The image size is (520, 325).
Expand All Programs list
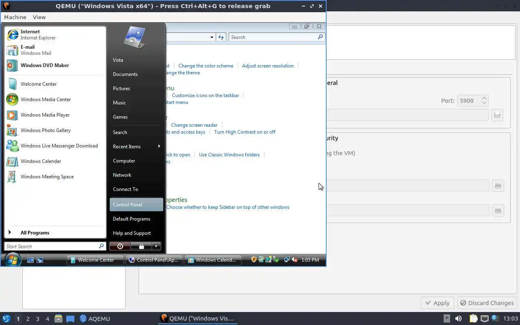[55, 233]
